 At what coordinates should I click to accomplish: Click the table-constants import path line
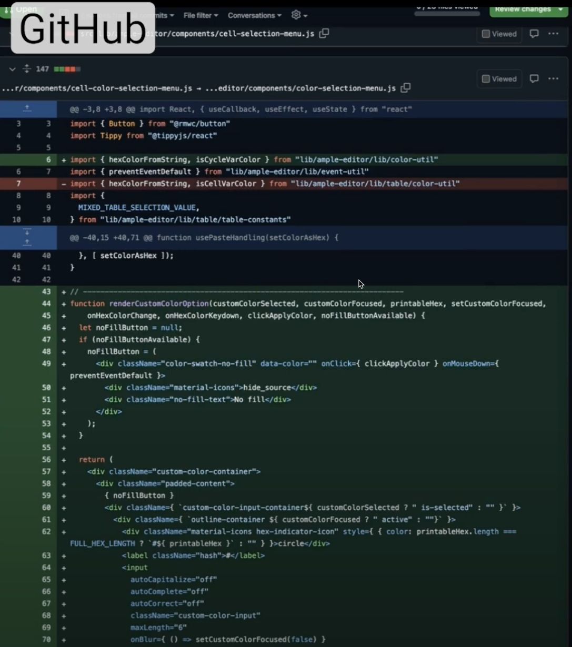(x=180, y=219)
